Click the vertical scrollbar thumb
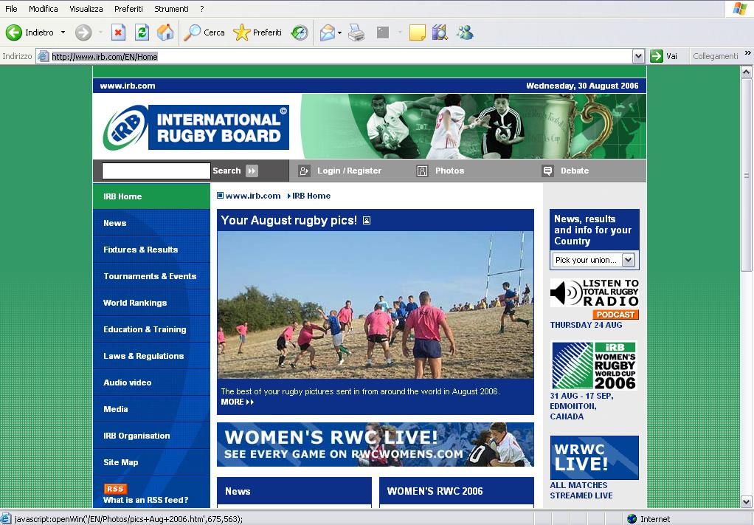754x525 pixels. [747, 175]
